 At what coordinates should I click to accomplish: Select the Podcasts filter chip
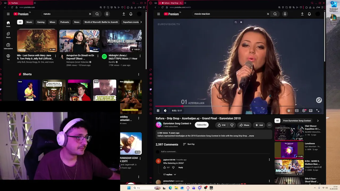[65, 22]
